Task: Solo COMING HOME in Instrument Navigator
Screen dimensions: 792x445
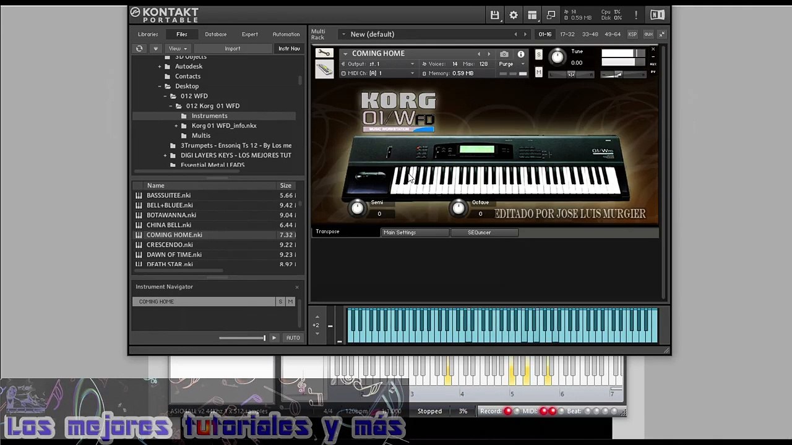Action: (280, 302)
